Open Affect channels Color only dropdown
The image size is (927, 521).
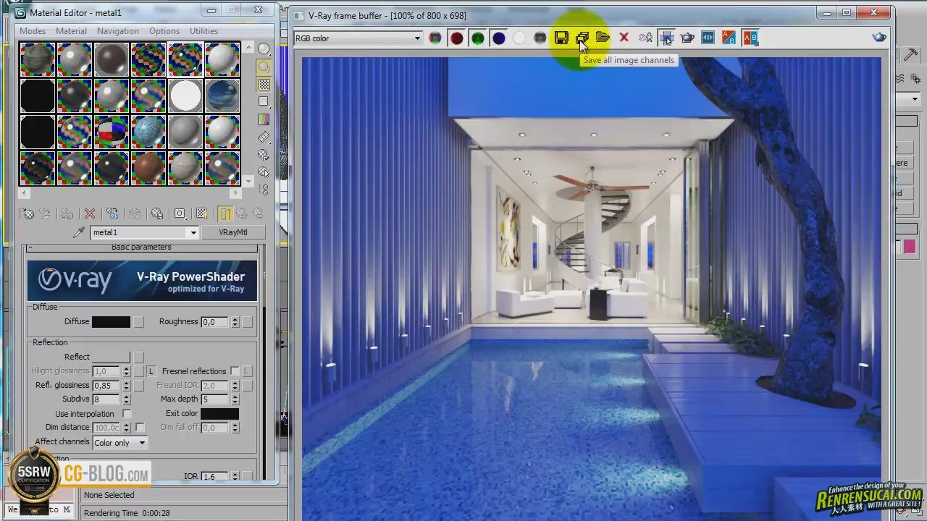tap(119, 443)
